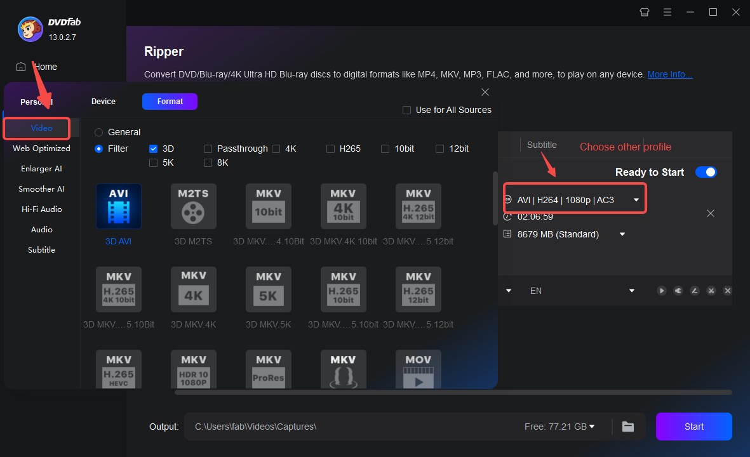Switch to the Device tab
The height and width of the screenshot is (457, 750).
tap(104, 102)
